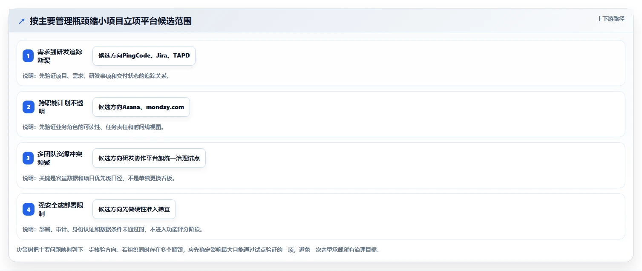Click the label 需求到研发追踪断裂

(x=59, y=56)
